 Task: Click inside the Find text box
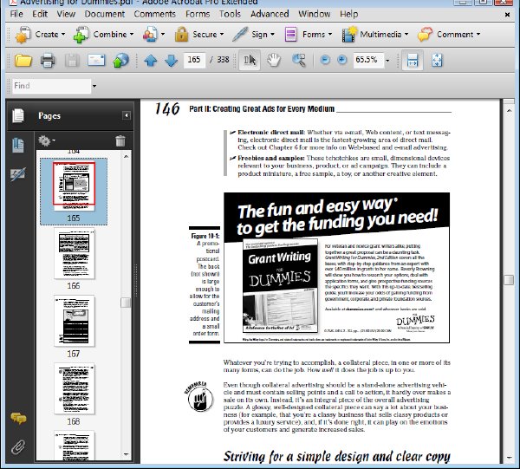[51, 86]
